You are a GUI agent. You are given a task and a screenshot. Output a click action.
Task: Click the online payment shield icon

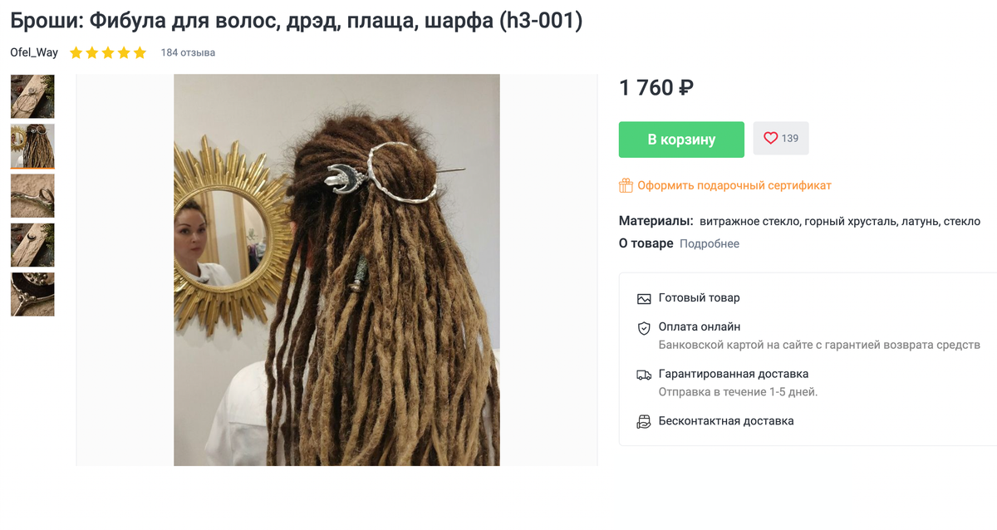644,328
